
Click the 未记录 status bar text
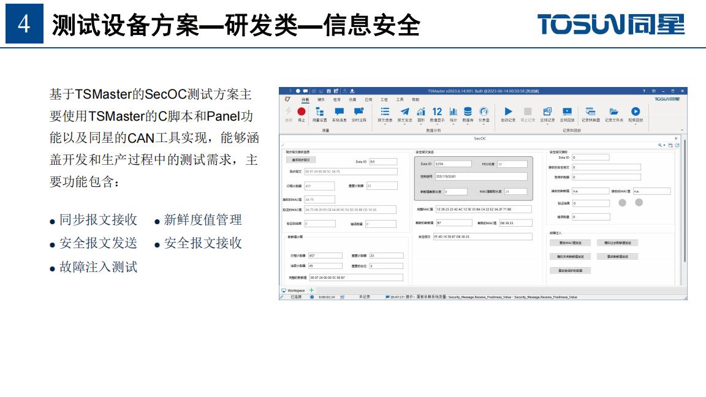click(364, 297)
